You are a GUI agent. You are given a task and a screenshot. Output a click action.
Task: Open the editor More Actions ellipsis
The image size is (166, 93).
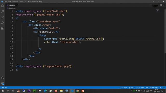tap(164, 5)
